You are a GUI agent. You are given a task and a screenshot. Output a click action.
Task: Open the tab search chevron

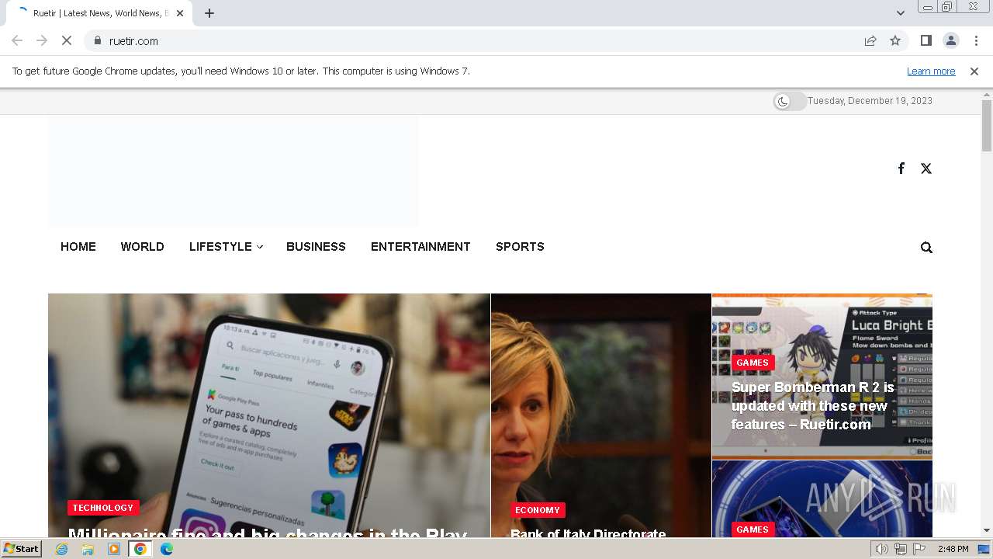point(900,13)
